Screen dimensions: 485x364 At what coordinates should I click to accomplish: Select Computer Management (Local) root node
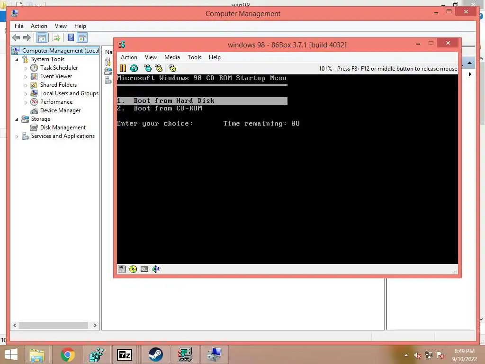coord(56,50)
